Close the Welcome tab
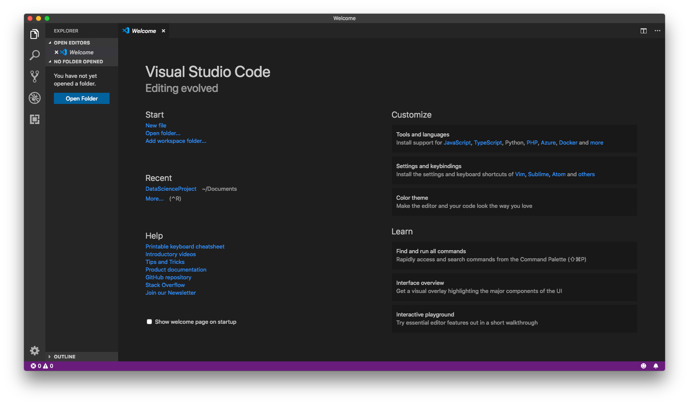Screen dimensions: 689x405 coord(163,31)
